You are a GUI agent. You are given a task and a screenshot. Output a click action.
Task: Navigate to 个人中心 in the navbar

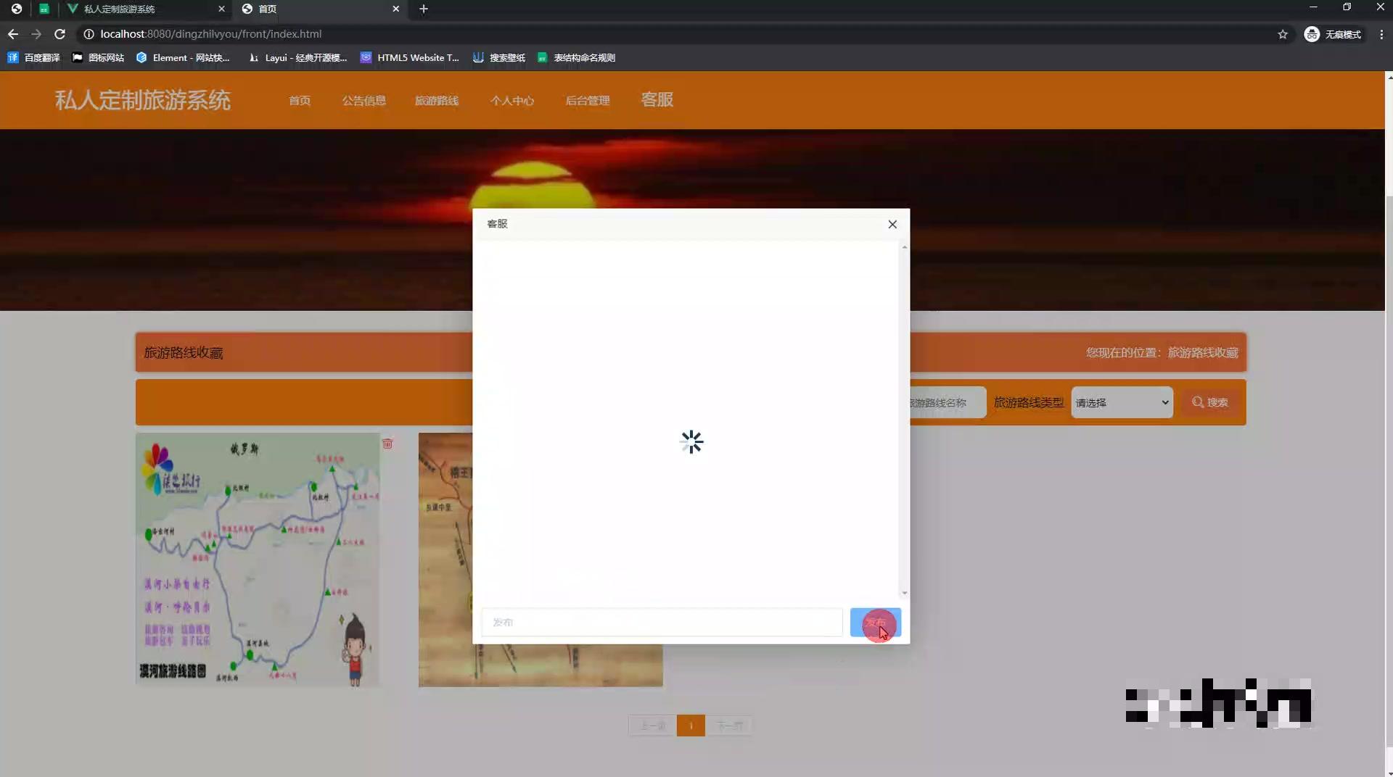[x=512, y=101]
